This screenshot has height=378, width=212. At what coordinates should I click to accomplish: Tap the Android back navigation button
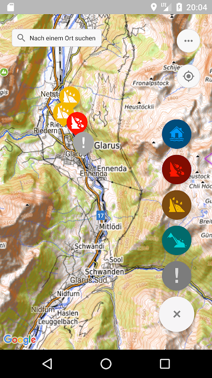(x=48, y=364)
